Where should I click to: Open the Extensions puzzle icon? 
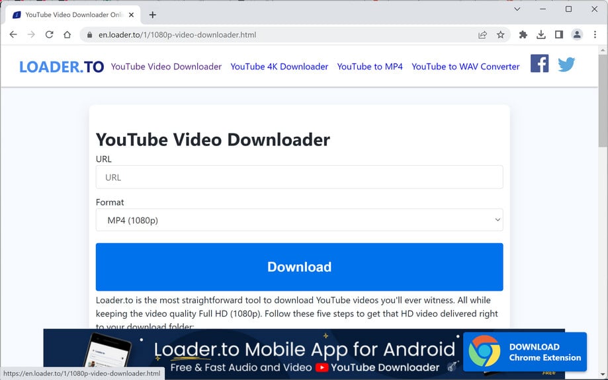click(x=523, y=35)
